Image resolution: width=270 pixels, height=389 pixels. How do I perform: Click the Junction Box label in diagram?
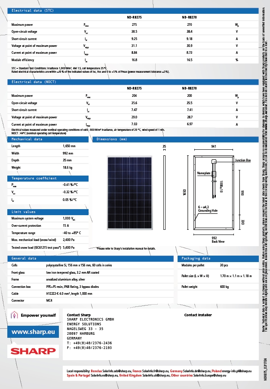tap(243, 160)
